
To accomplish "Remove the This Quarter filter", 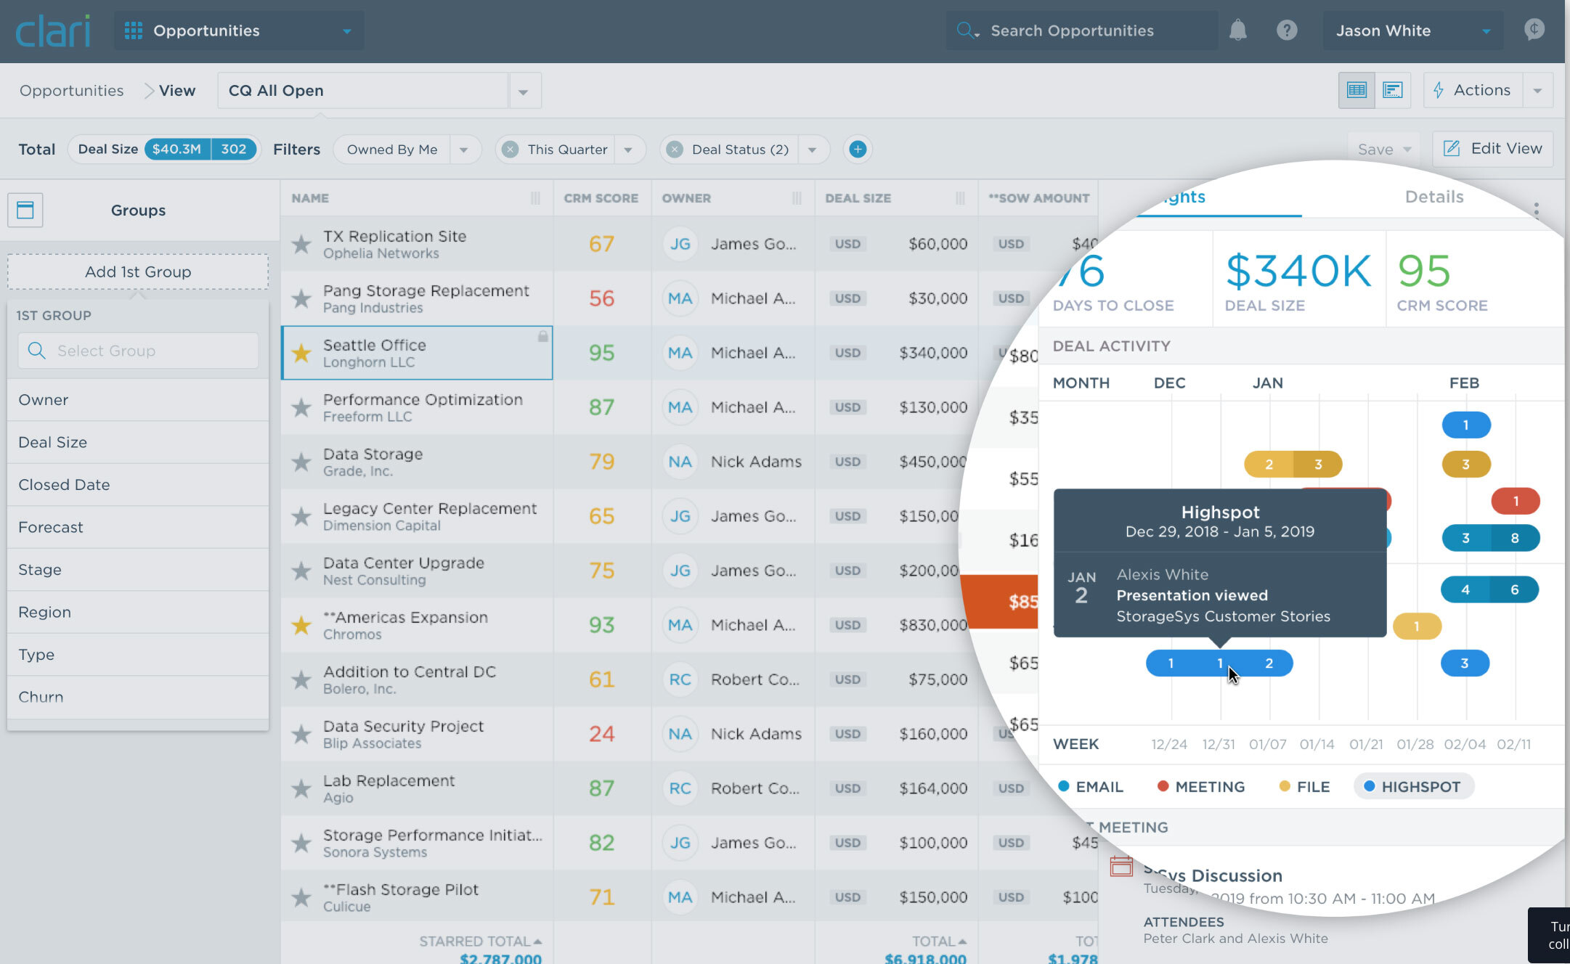I will [x=511, y=149].
